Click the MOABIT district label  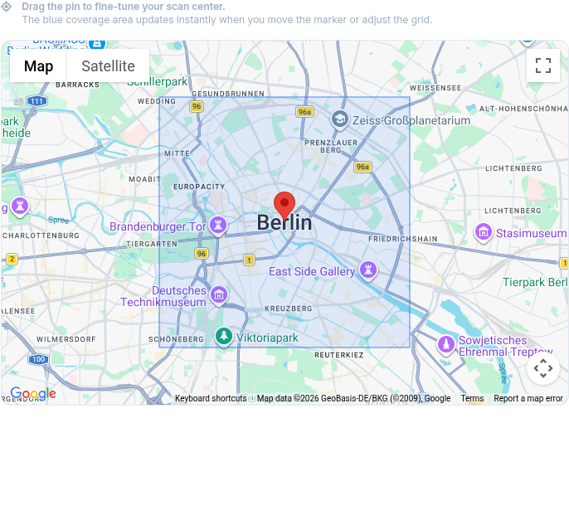point(144,179)
